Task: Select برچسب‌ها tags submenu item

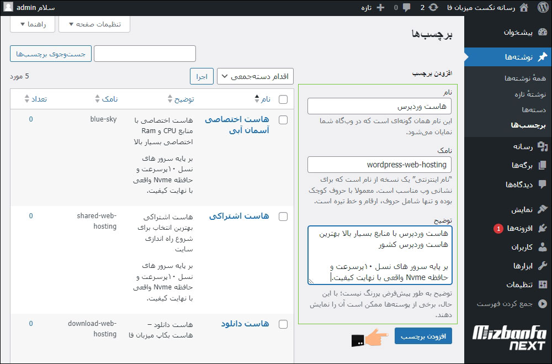Action: 528,125
